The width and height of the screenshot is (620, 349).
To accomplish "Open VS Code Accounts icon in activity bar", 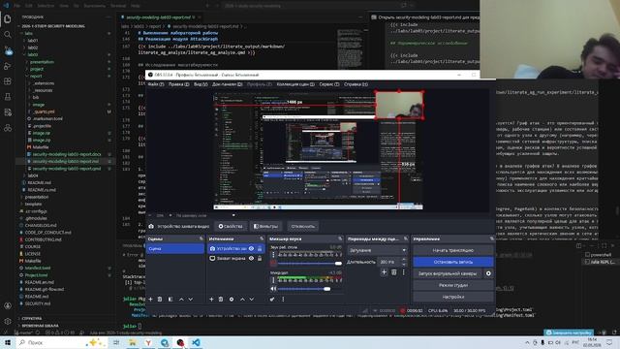I will [x=8, y=306].
